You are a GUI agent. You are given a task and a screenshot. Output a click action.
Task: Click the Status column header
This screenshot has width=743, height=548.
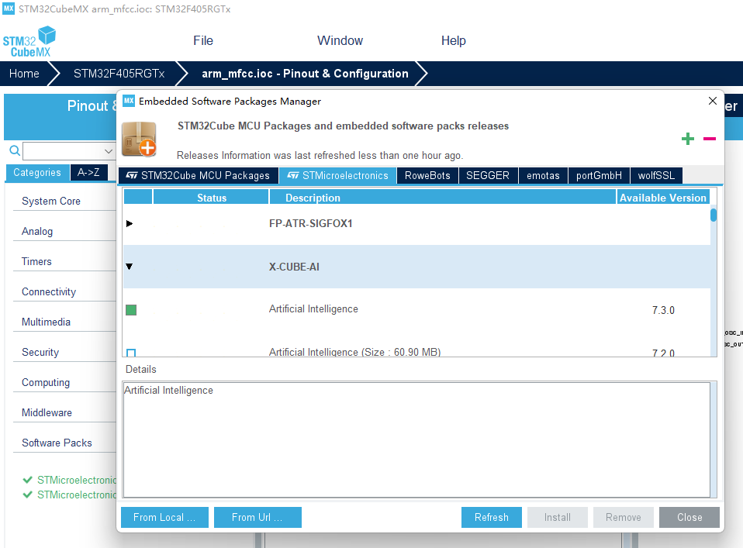211,198
